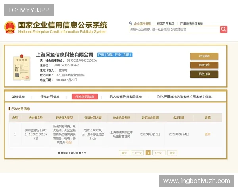Click penalty content cell 罚款10.0000万元
Viewport: 238px width, 191px height.
(x=93, y=134)
